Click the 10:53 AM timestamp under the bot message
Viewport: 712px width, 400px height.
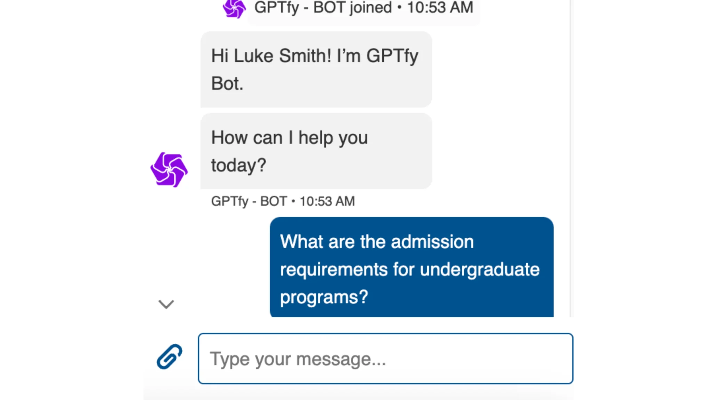[327, 201]
